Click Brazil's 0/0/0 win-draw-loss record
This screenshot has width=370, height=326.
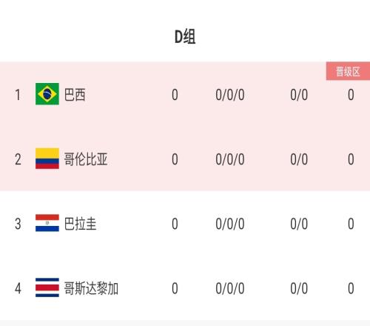coord(230,95)
